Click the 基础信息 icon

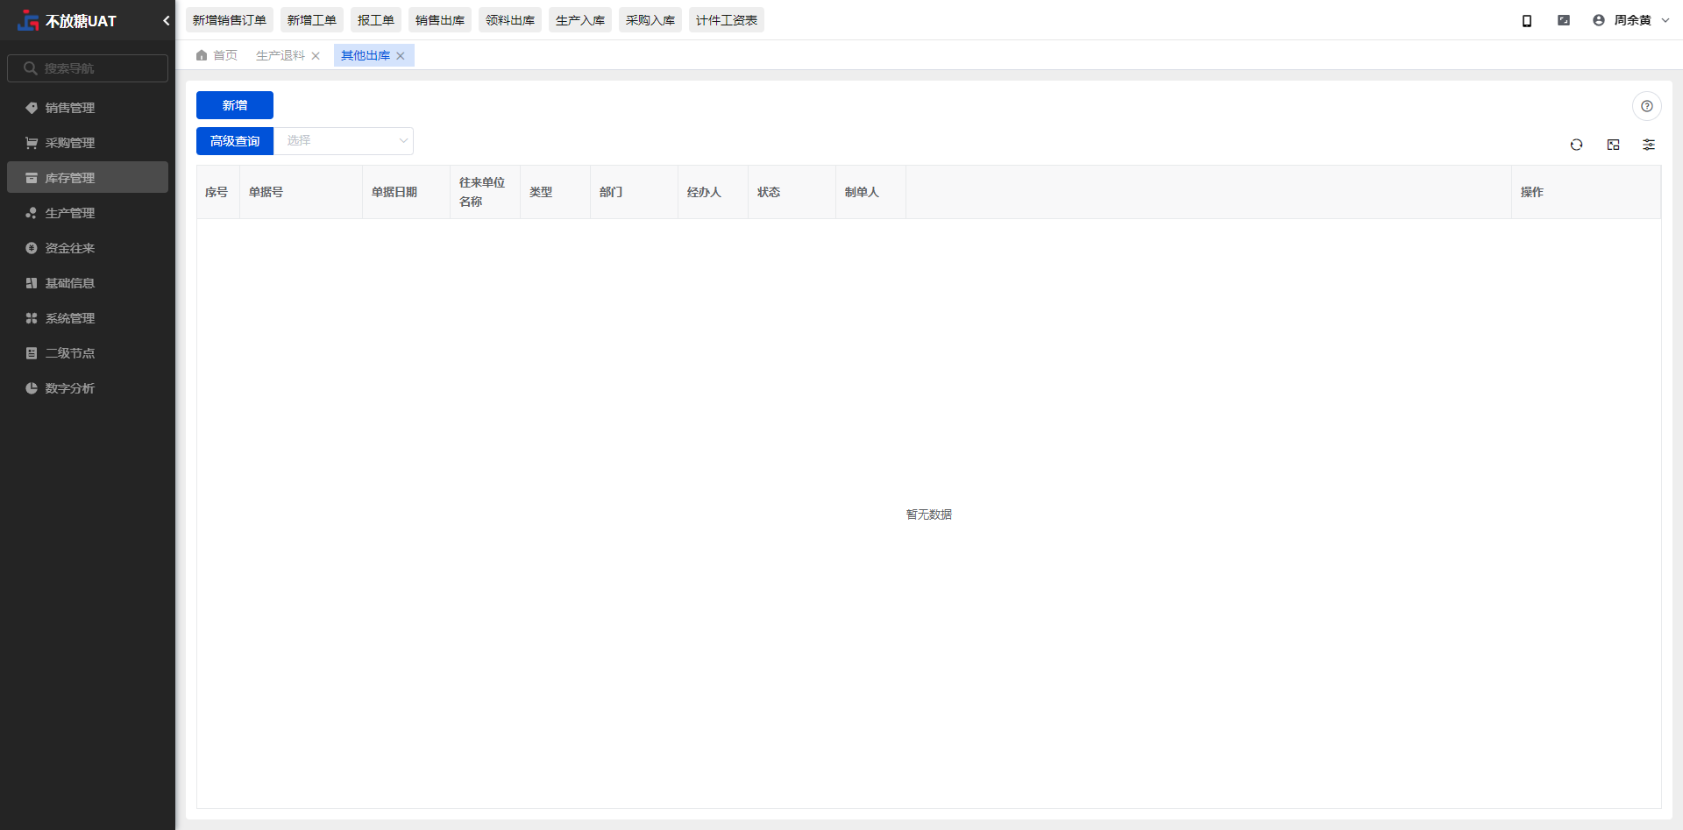click(x=32, y=283)
